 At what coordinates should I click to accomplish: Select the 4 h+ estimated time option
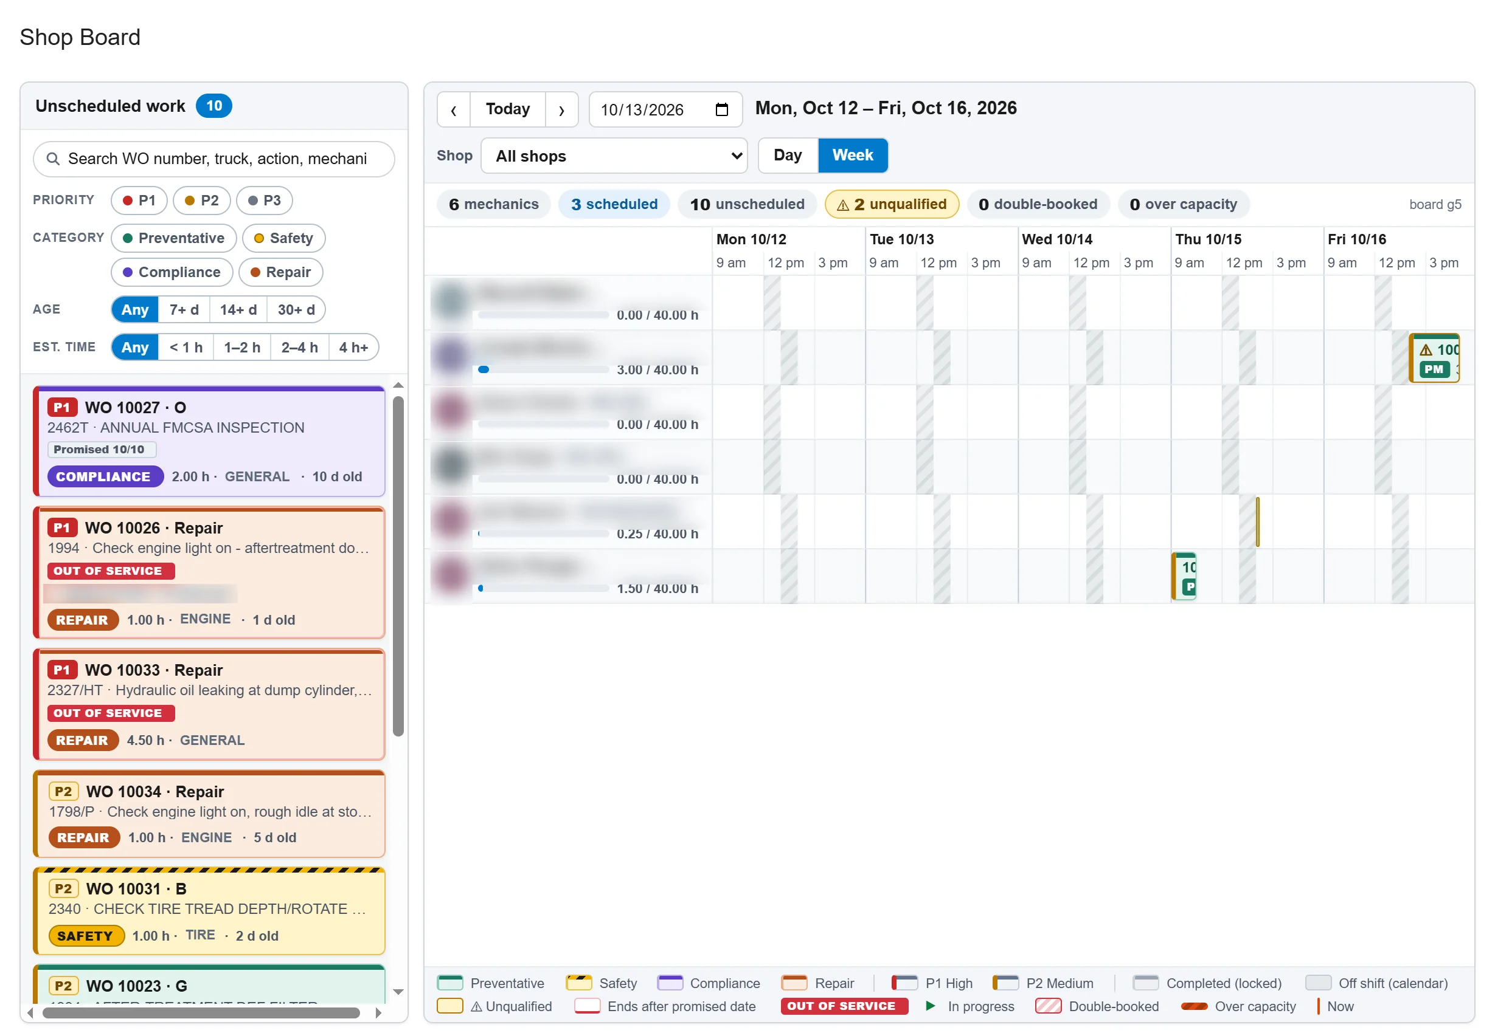(353, 348)
